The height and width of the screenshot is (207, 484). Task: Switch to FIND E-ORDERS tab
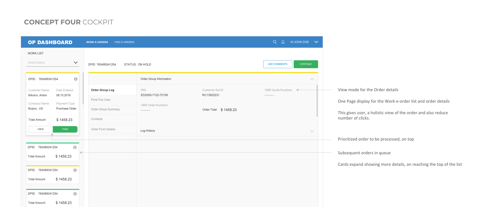(124, 42)
